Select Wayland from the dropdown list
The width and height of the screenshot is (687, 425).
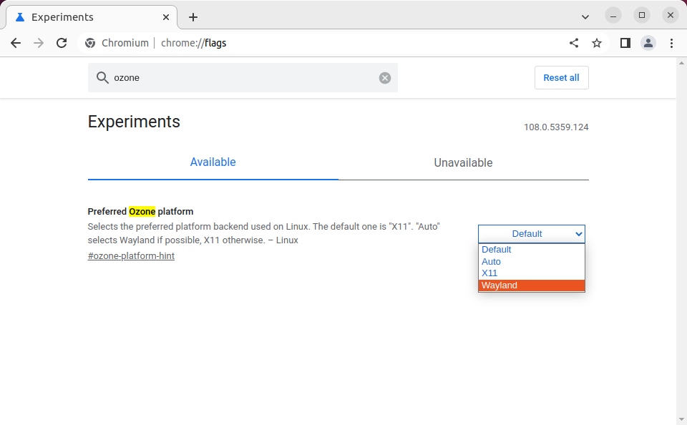pos(531,285)
